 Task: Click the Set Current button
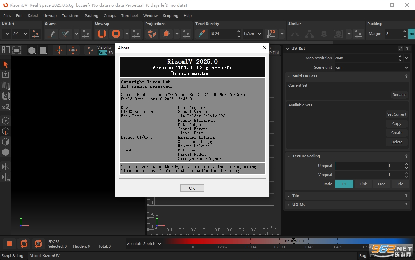(397, 114)
